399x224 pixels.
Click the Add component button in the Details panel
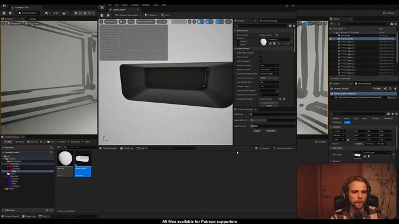377,88
